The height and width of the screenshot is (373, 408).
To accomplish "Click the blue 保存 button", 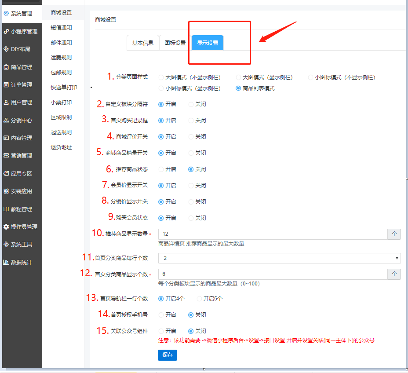I will point(167,355).
